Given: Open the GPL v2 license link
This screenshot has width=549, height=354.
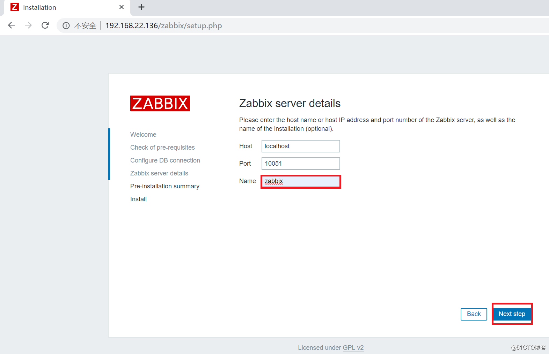Looking at the screenshot, I should pyautogui.click(x=353, y=348).
